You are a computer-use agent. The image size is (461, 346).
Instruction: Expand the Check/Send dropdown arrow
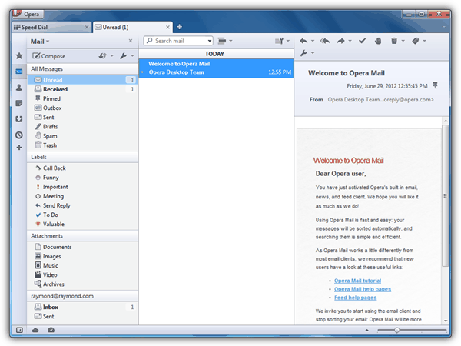[x=111, y=55]
